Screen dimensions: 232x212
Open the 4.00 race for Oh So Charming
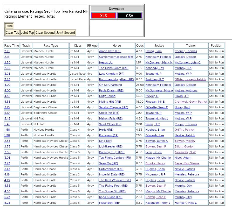(x=7, y=85)
